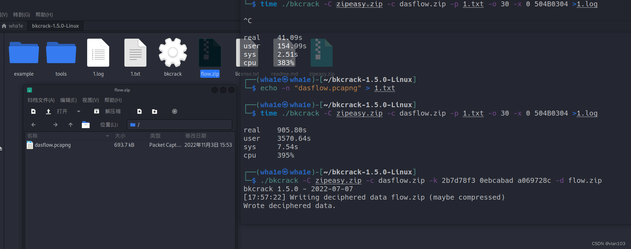Select the dasflow.pcapng file row

click(x=53, y=145)
